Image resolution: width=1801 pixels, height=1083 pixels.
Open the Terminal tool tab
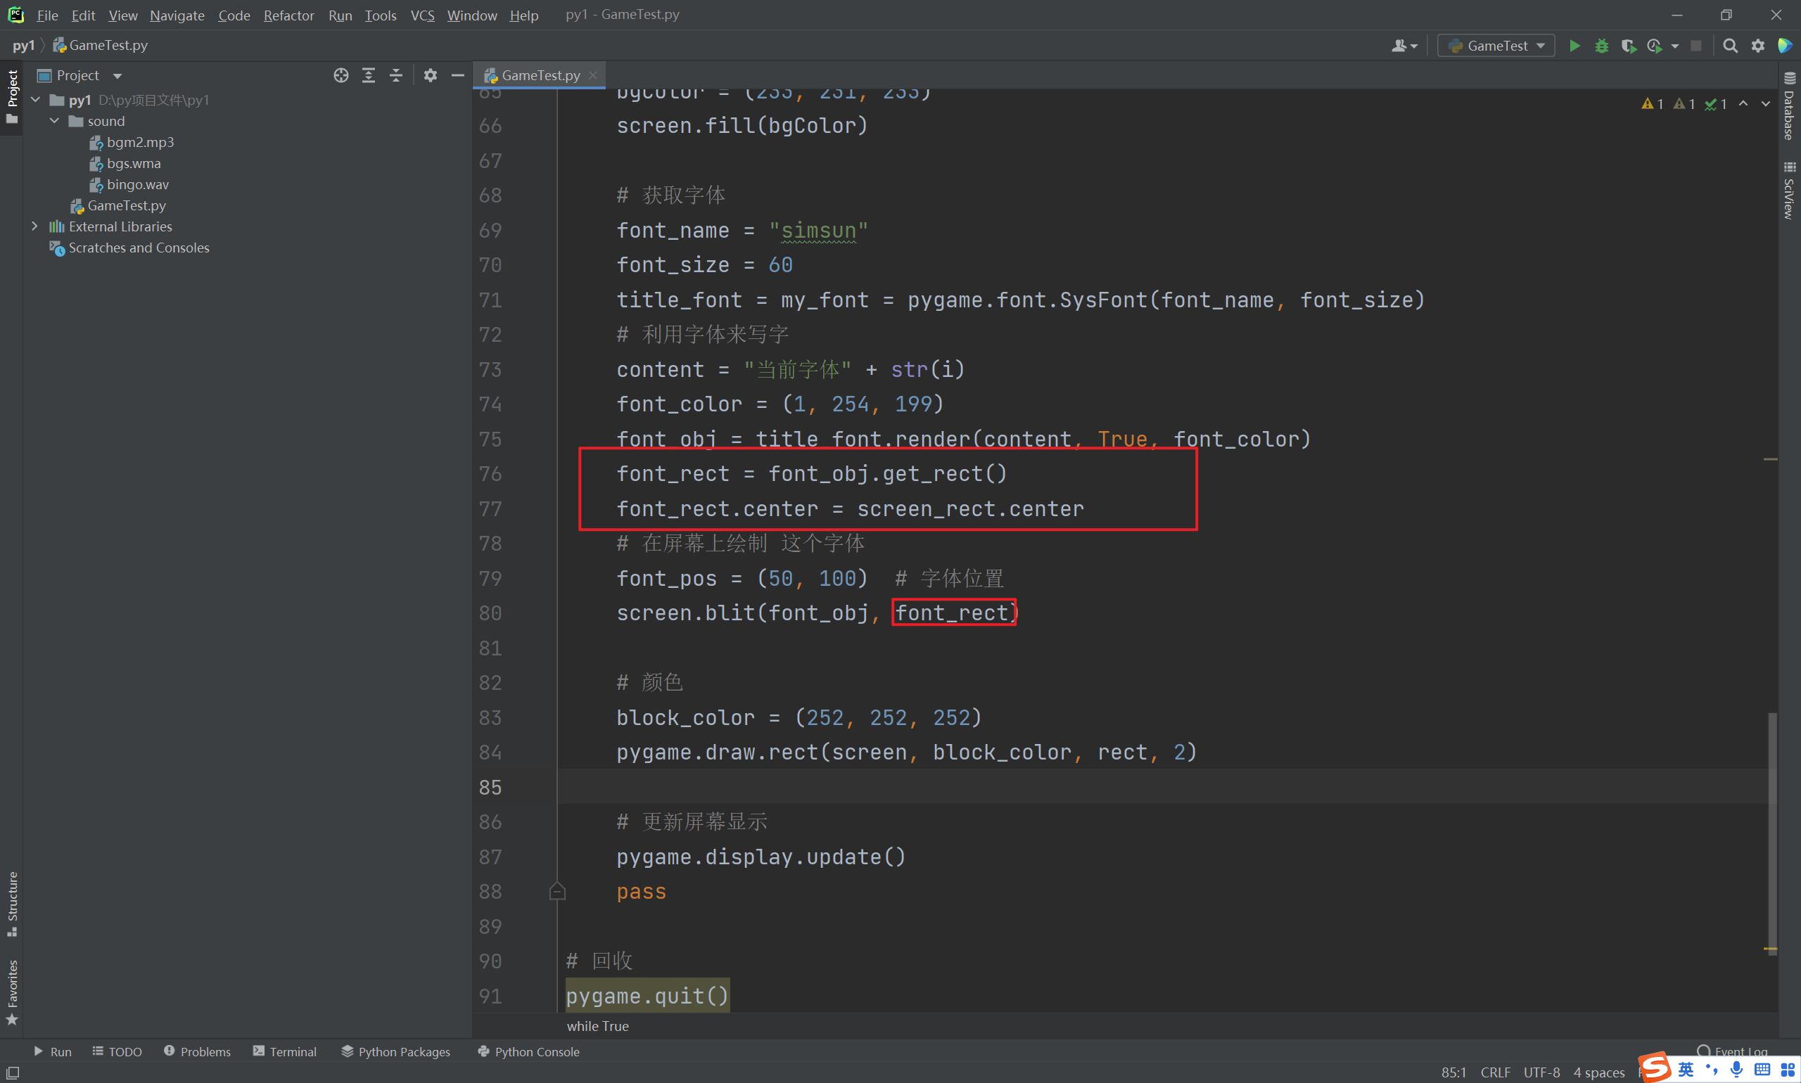point(285,1051)
